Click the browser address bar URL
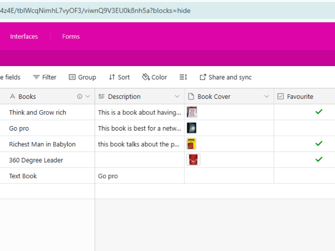 167,10
